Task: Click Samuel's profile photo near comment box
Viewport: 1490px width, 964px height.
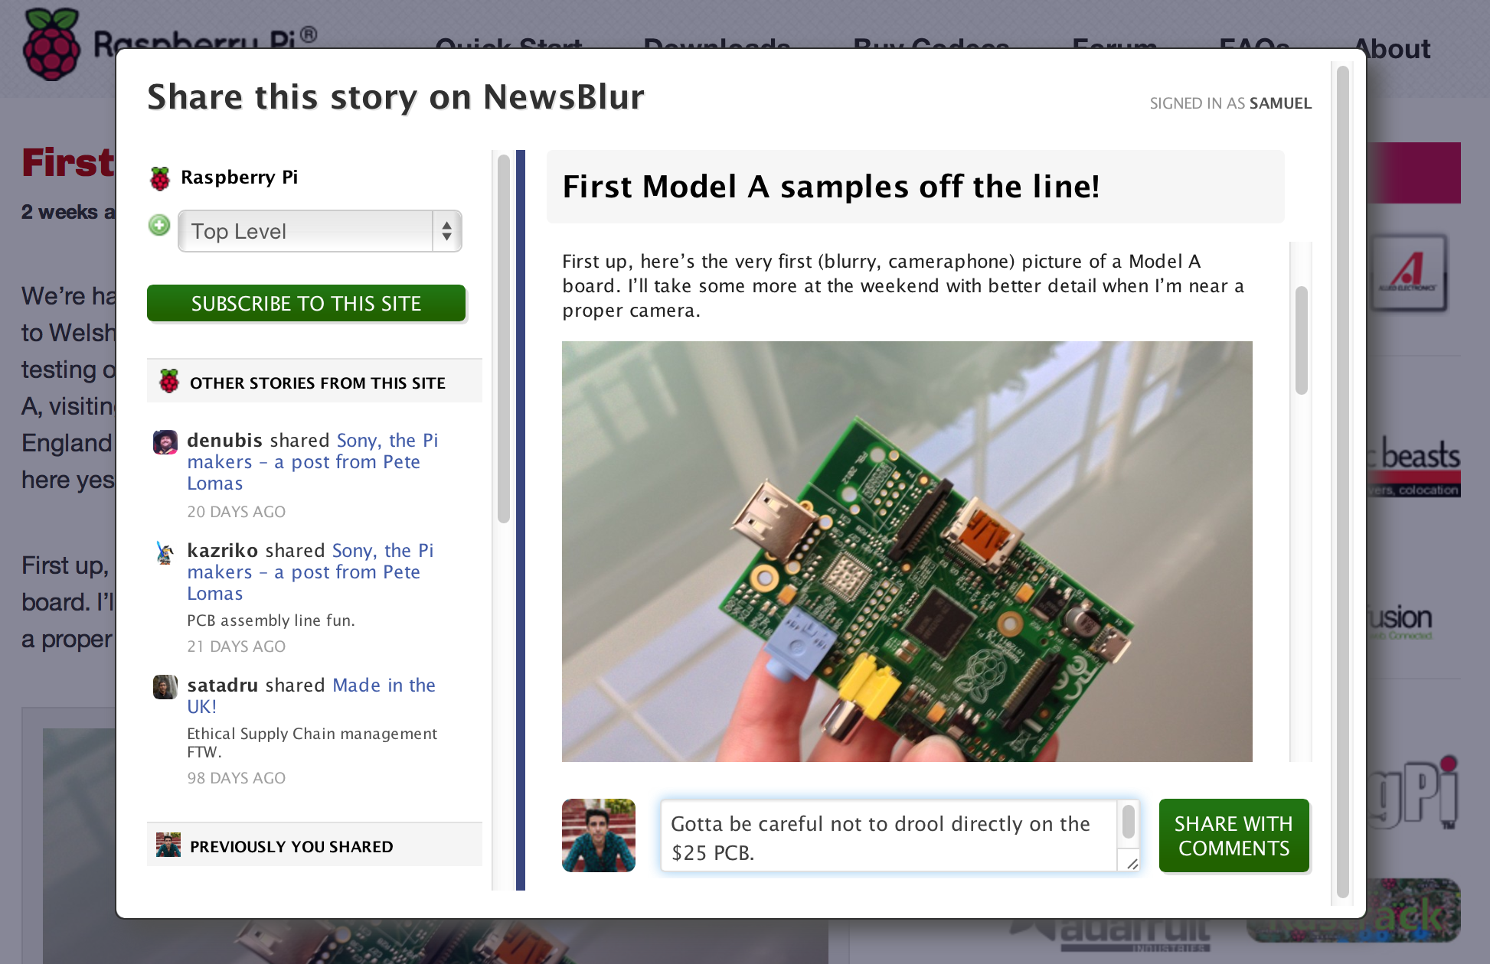Action: (x=599, y=835)
